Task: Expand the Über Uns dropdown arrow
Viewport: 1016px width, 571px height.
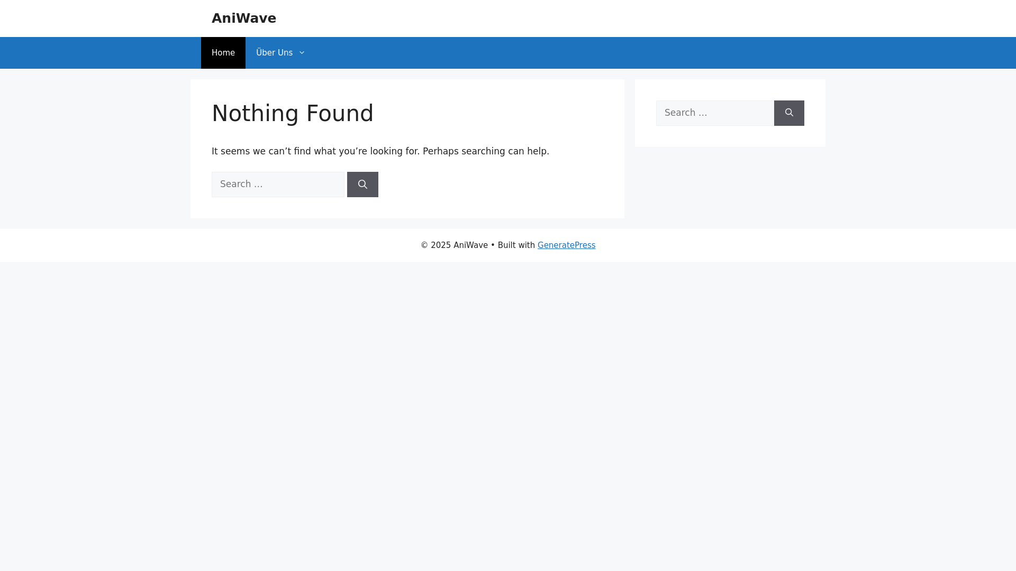Action: point(302,53)
